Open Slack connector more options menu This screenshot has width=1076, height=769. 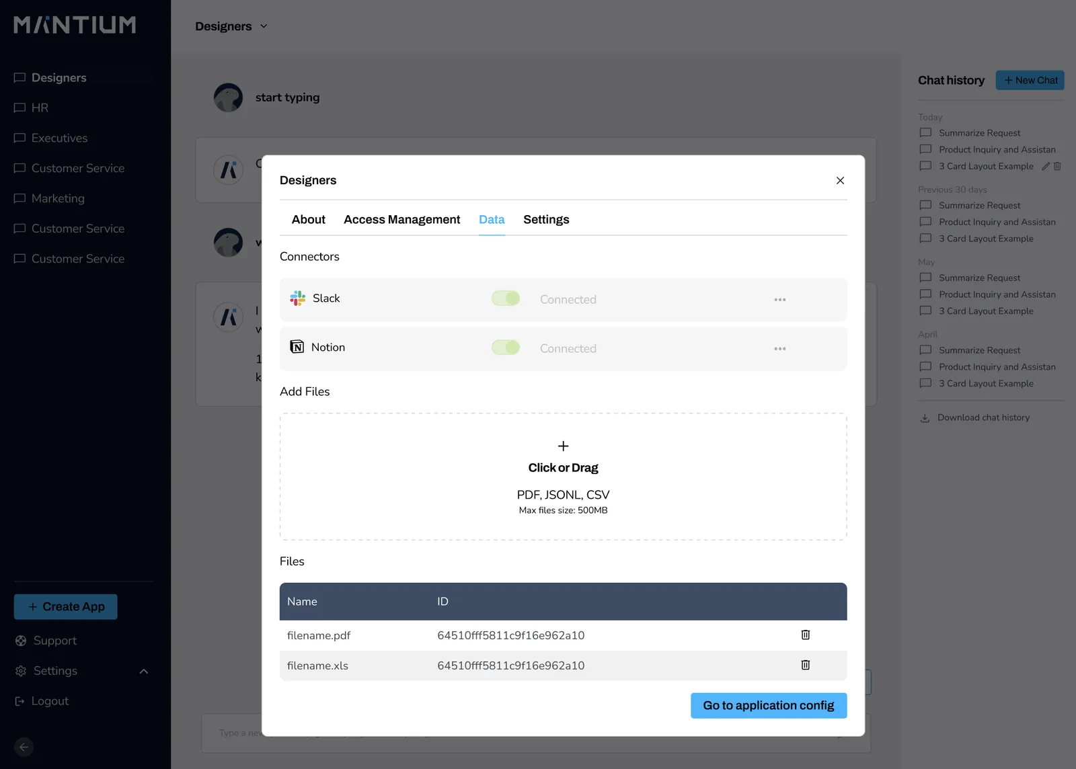click(779, 300)
